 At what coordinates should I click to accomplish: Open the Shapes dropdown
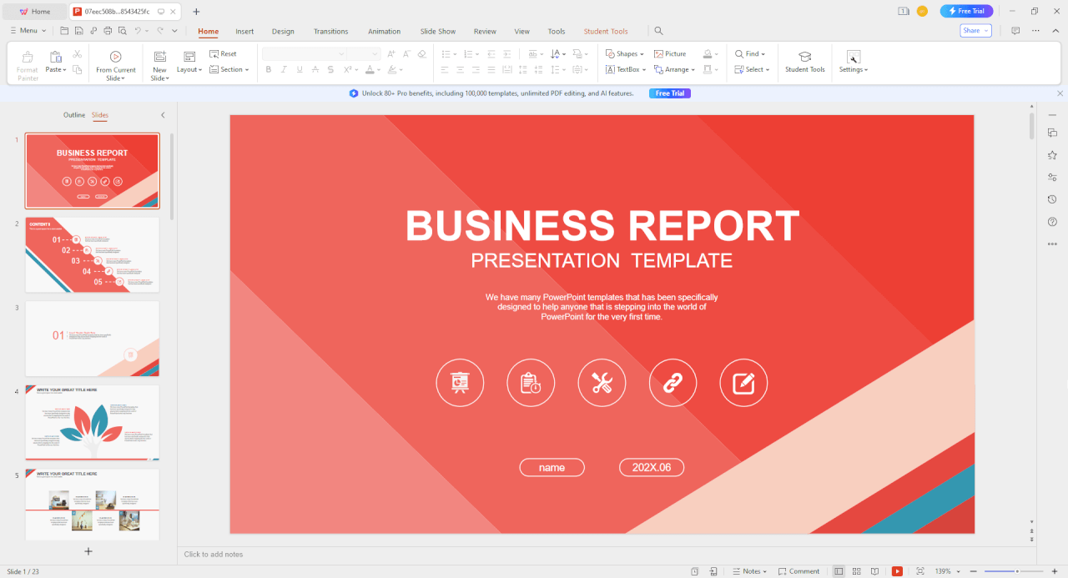pos(625,53)
